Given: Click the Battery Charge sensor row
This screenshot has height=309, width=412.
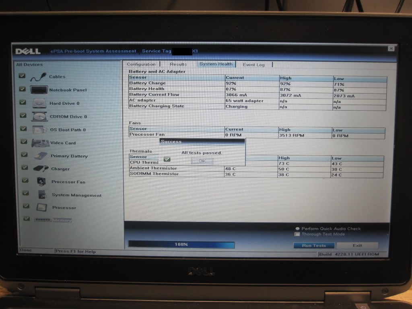Looking at the screenshot, I should (x=257, y=84).
